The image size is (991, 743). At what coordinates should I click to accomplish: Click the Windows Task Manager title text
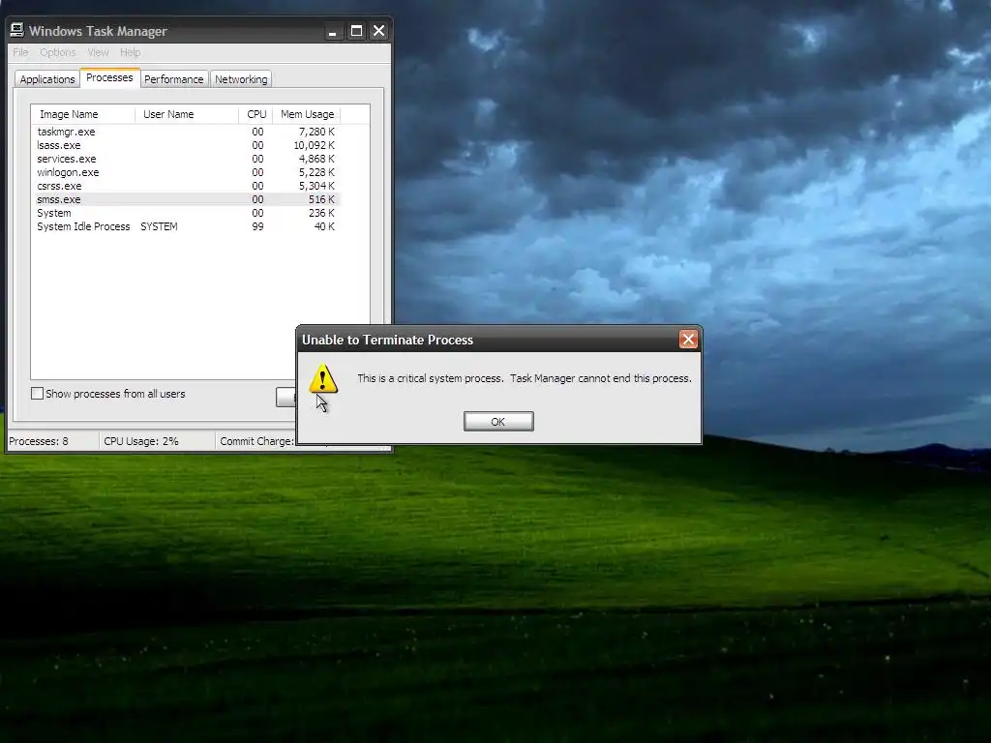(98, 31)
